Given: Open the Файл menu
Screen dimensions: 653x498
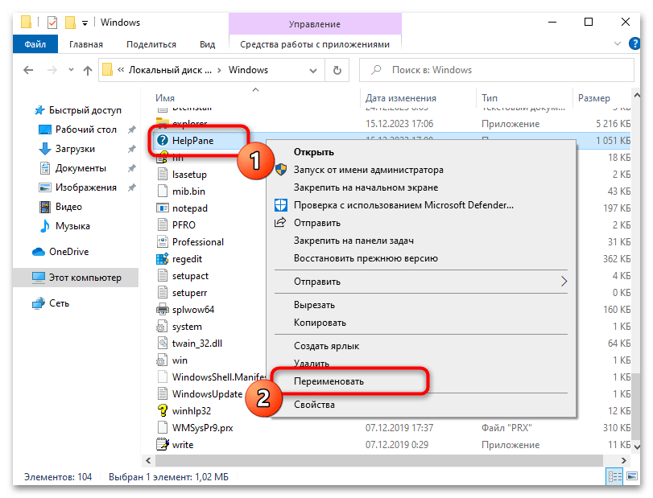Looking at the screenshot, I should tap(34, 44).
